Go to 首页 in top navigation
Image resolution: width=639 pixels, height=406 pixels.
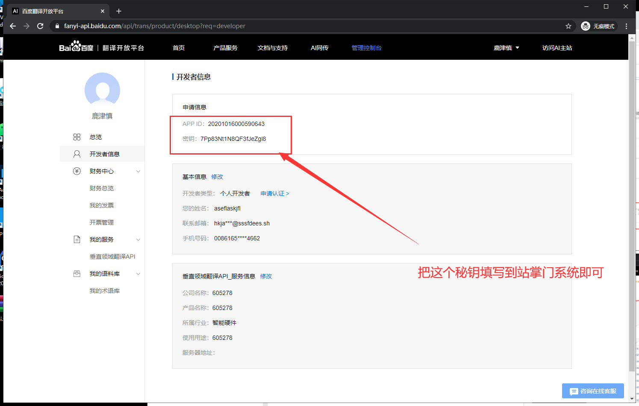click(179, 48)
